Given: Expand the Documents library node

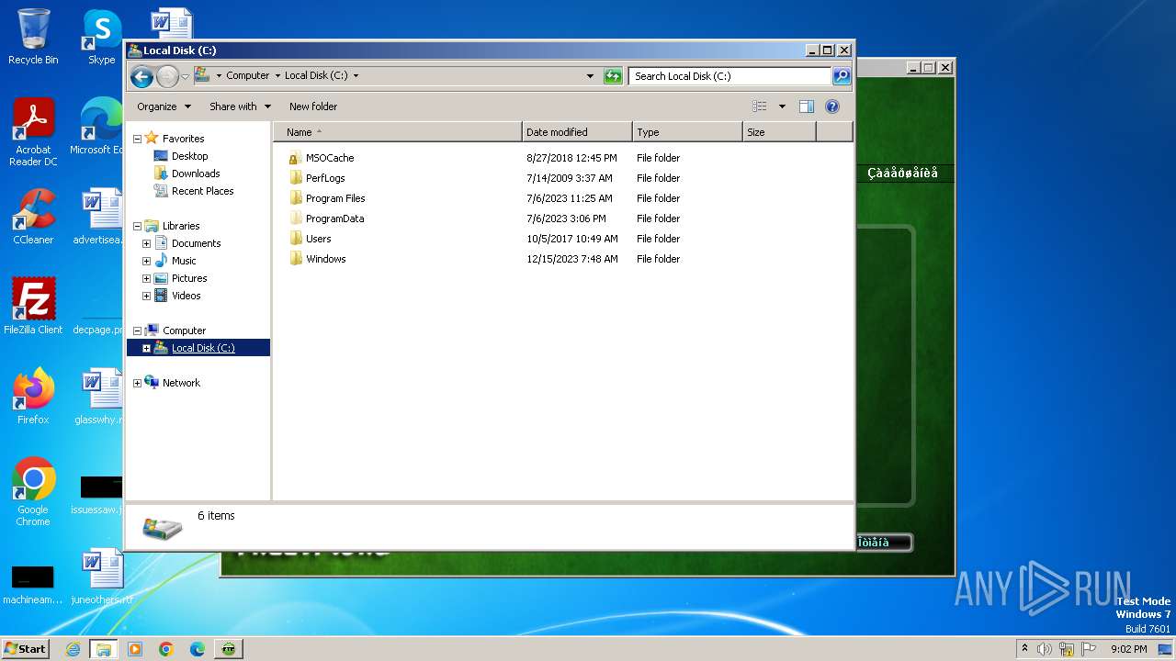Looking at the screenshot, I should pos(146,243).
